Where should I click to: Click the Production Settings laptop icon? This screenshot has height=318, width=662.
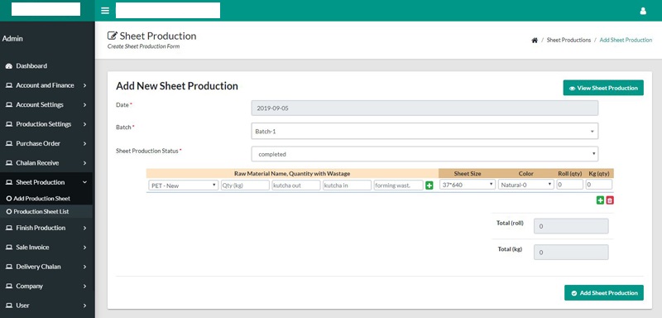click(x=9, y=124)
